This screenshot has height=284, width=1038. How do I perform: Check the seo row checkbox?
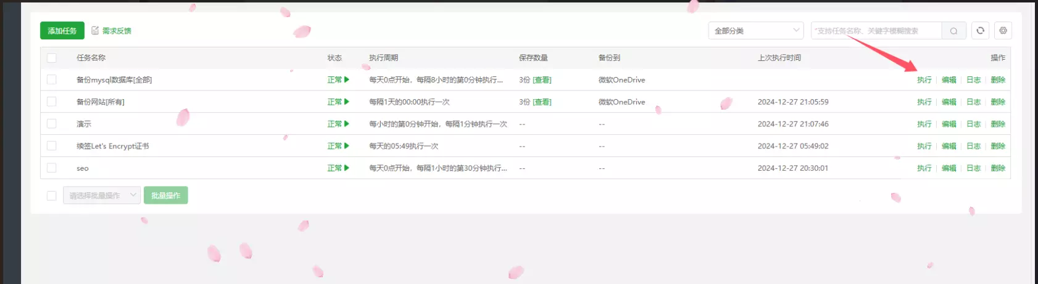click(52, 168)
